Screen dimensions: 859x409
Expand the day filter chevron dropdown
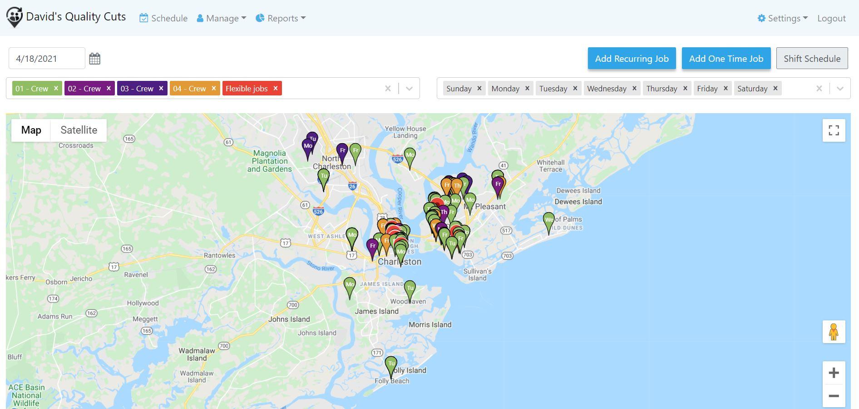click(x=840, y=88)
